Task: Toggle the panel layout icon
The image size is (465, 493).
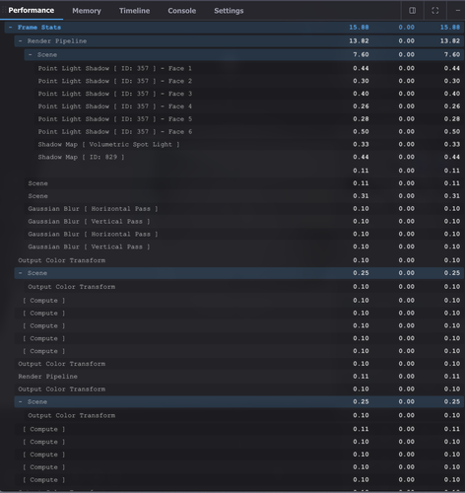Action: (413, 11)
